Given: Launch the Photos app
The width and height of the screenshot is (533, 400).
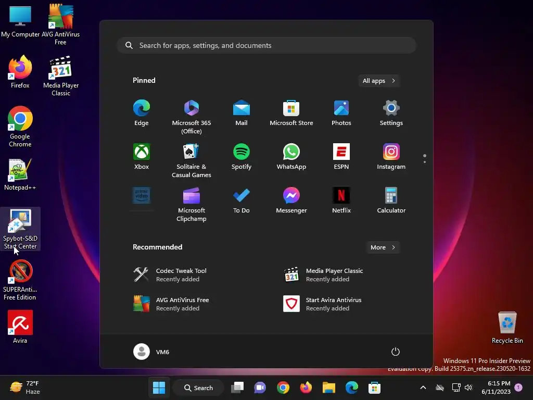Looking at the screenshot, I should tap(341, 113).
